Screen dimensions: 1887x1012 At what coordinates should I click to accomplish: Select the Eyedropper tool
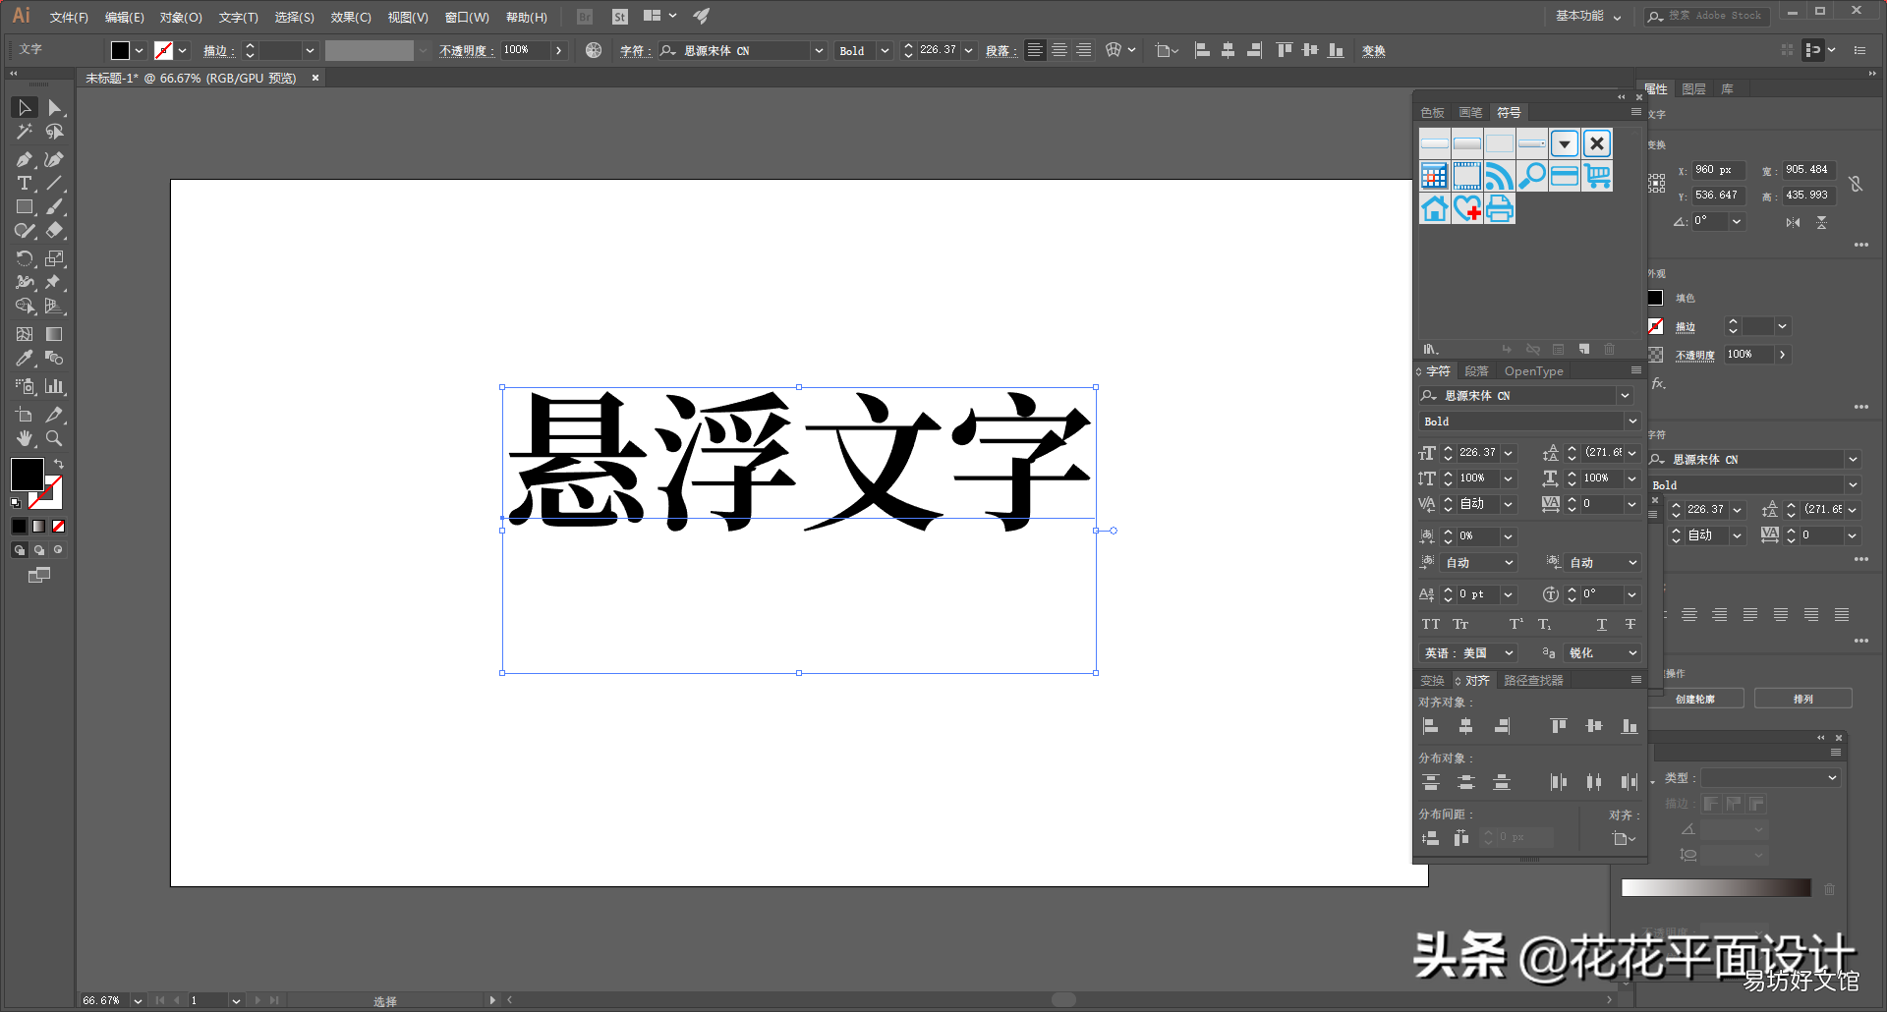click(x=25, y=359)
